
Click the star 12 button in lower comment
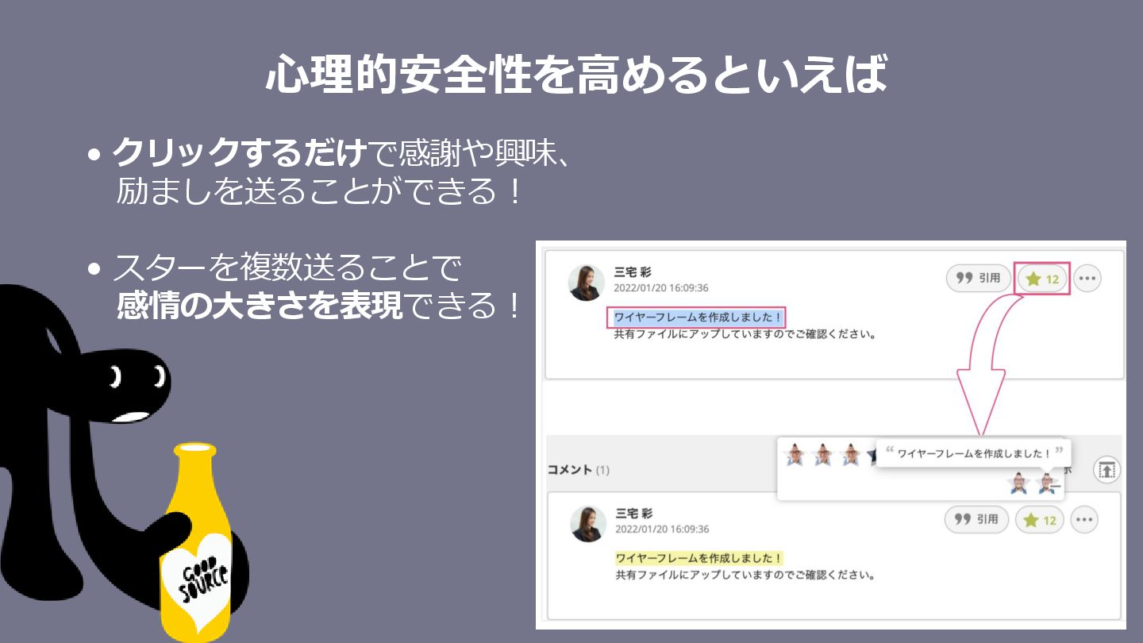1040,521
